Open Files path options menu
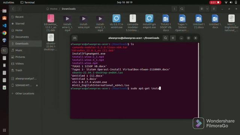 point(174,9)
